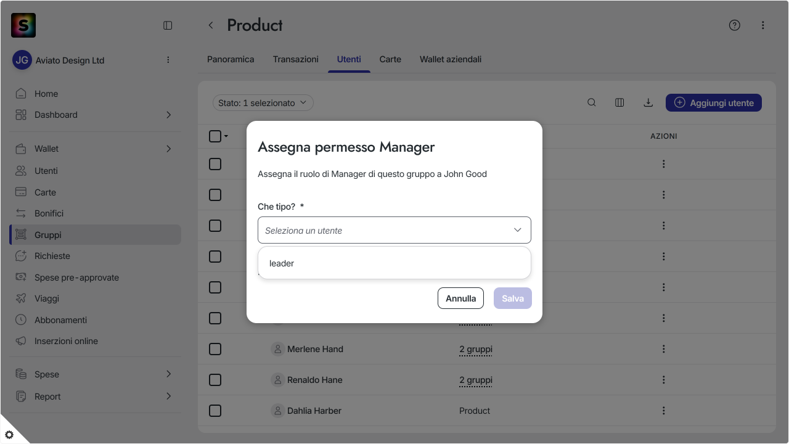Image resolution: width=789 pixels, height=444 pixels.
Task: Expand the Wallet submenu chevron
Action: pos(168,149)
